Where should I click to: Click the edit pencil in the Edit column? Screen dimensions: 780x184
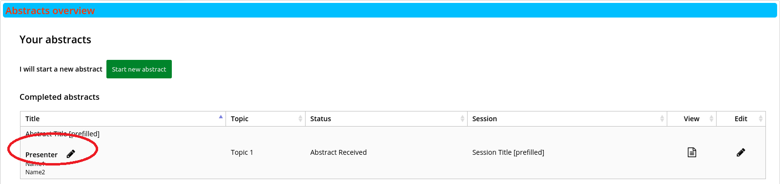point(741,152)
